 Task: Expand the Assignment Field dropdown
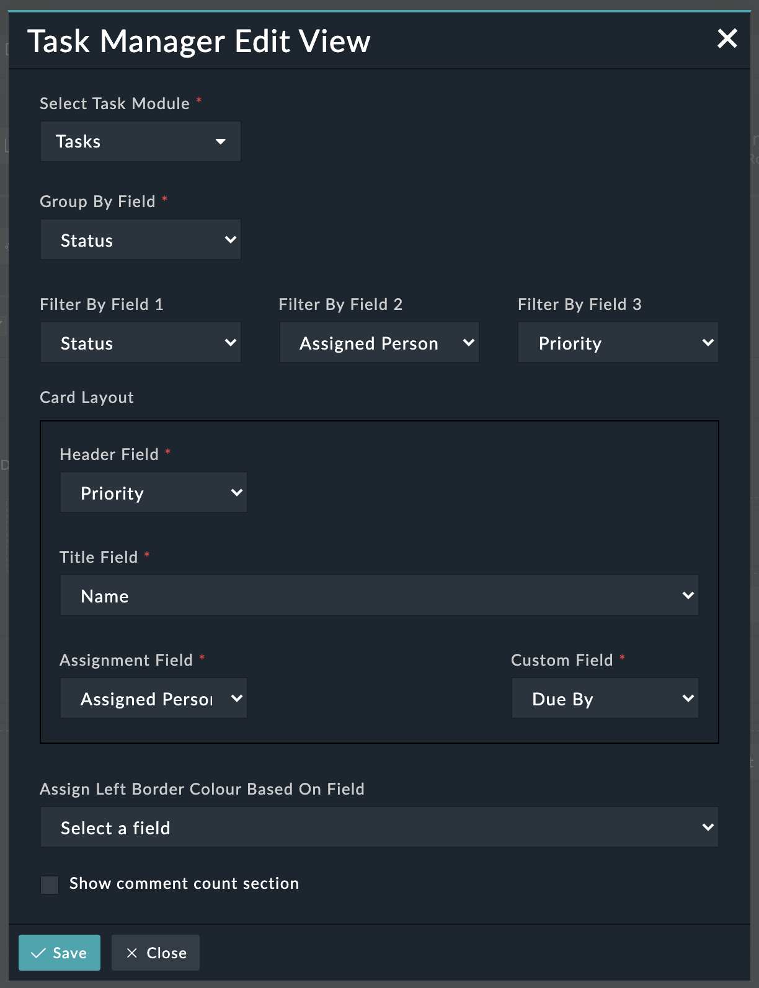[153, 699]
